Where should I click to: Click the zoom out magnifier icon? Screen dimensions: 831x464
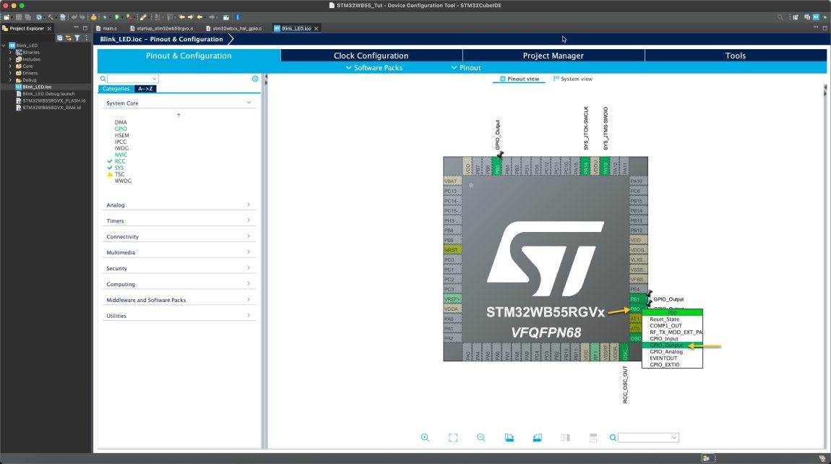[481, 437]
